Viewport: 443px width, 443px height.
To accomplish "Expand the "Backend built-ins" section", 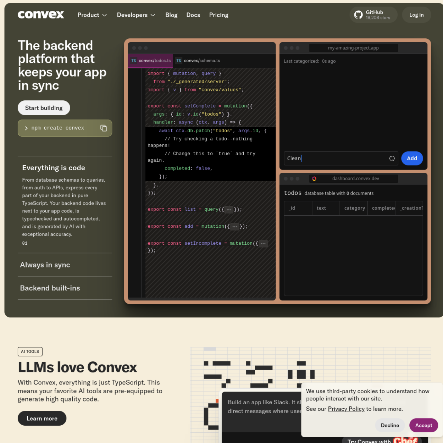I will (50, 288).
